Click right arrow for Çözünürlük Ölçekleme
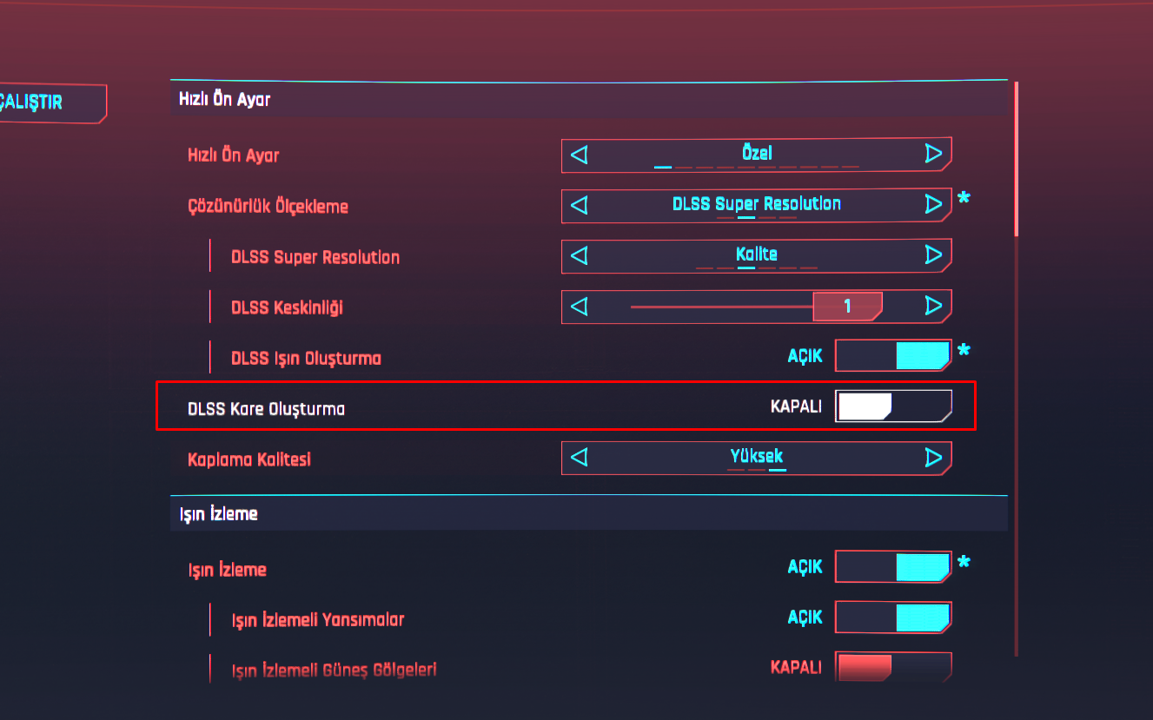The width and height of the screenshot is (1153, 720). [933, 205]
